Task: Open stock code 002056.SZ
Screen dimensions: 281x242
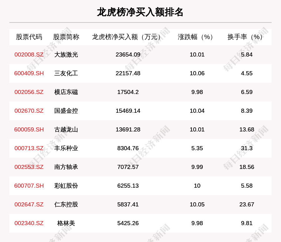Action: coord(29,92)
